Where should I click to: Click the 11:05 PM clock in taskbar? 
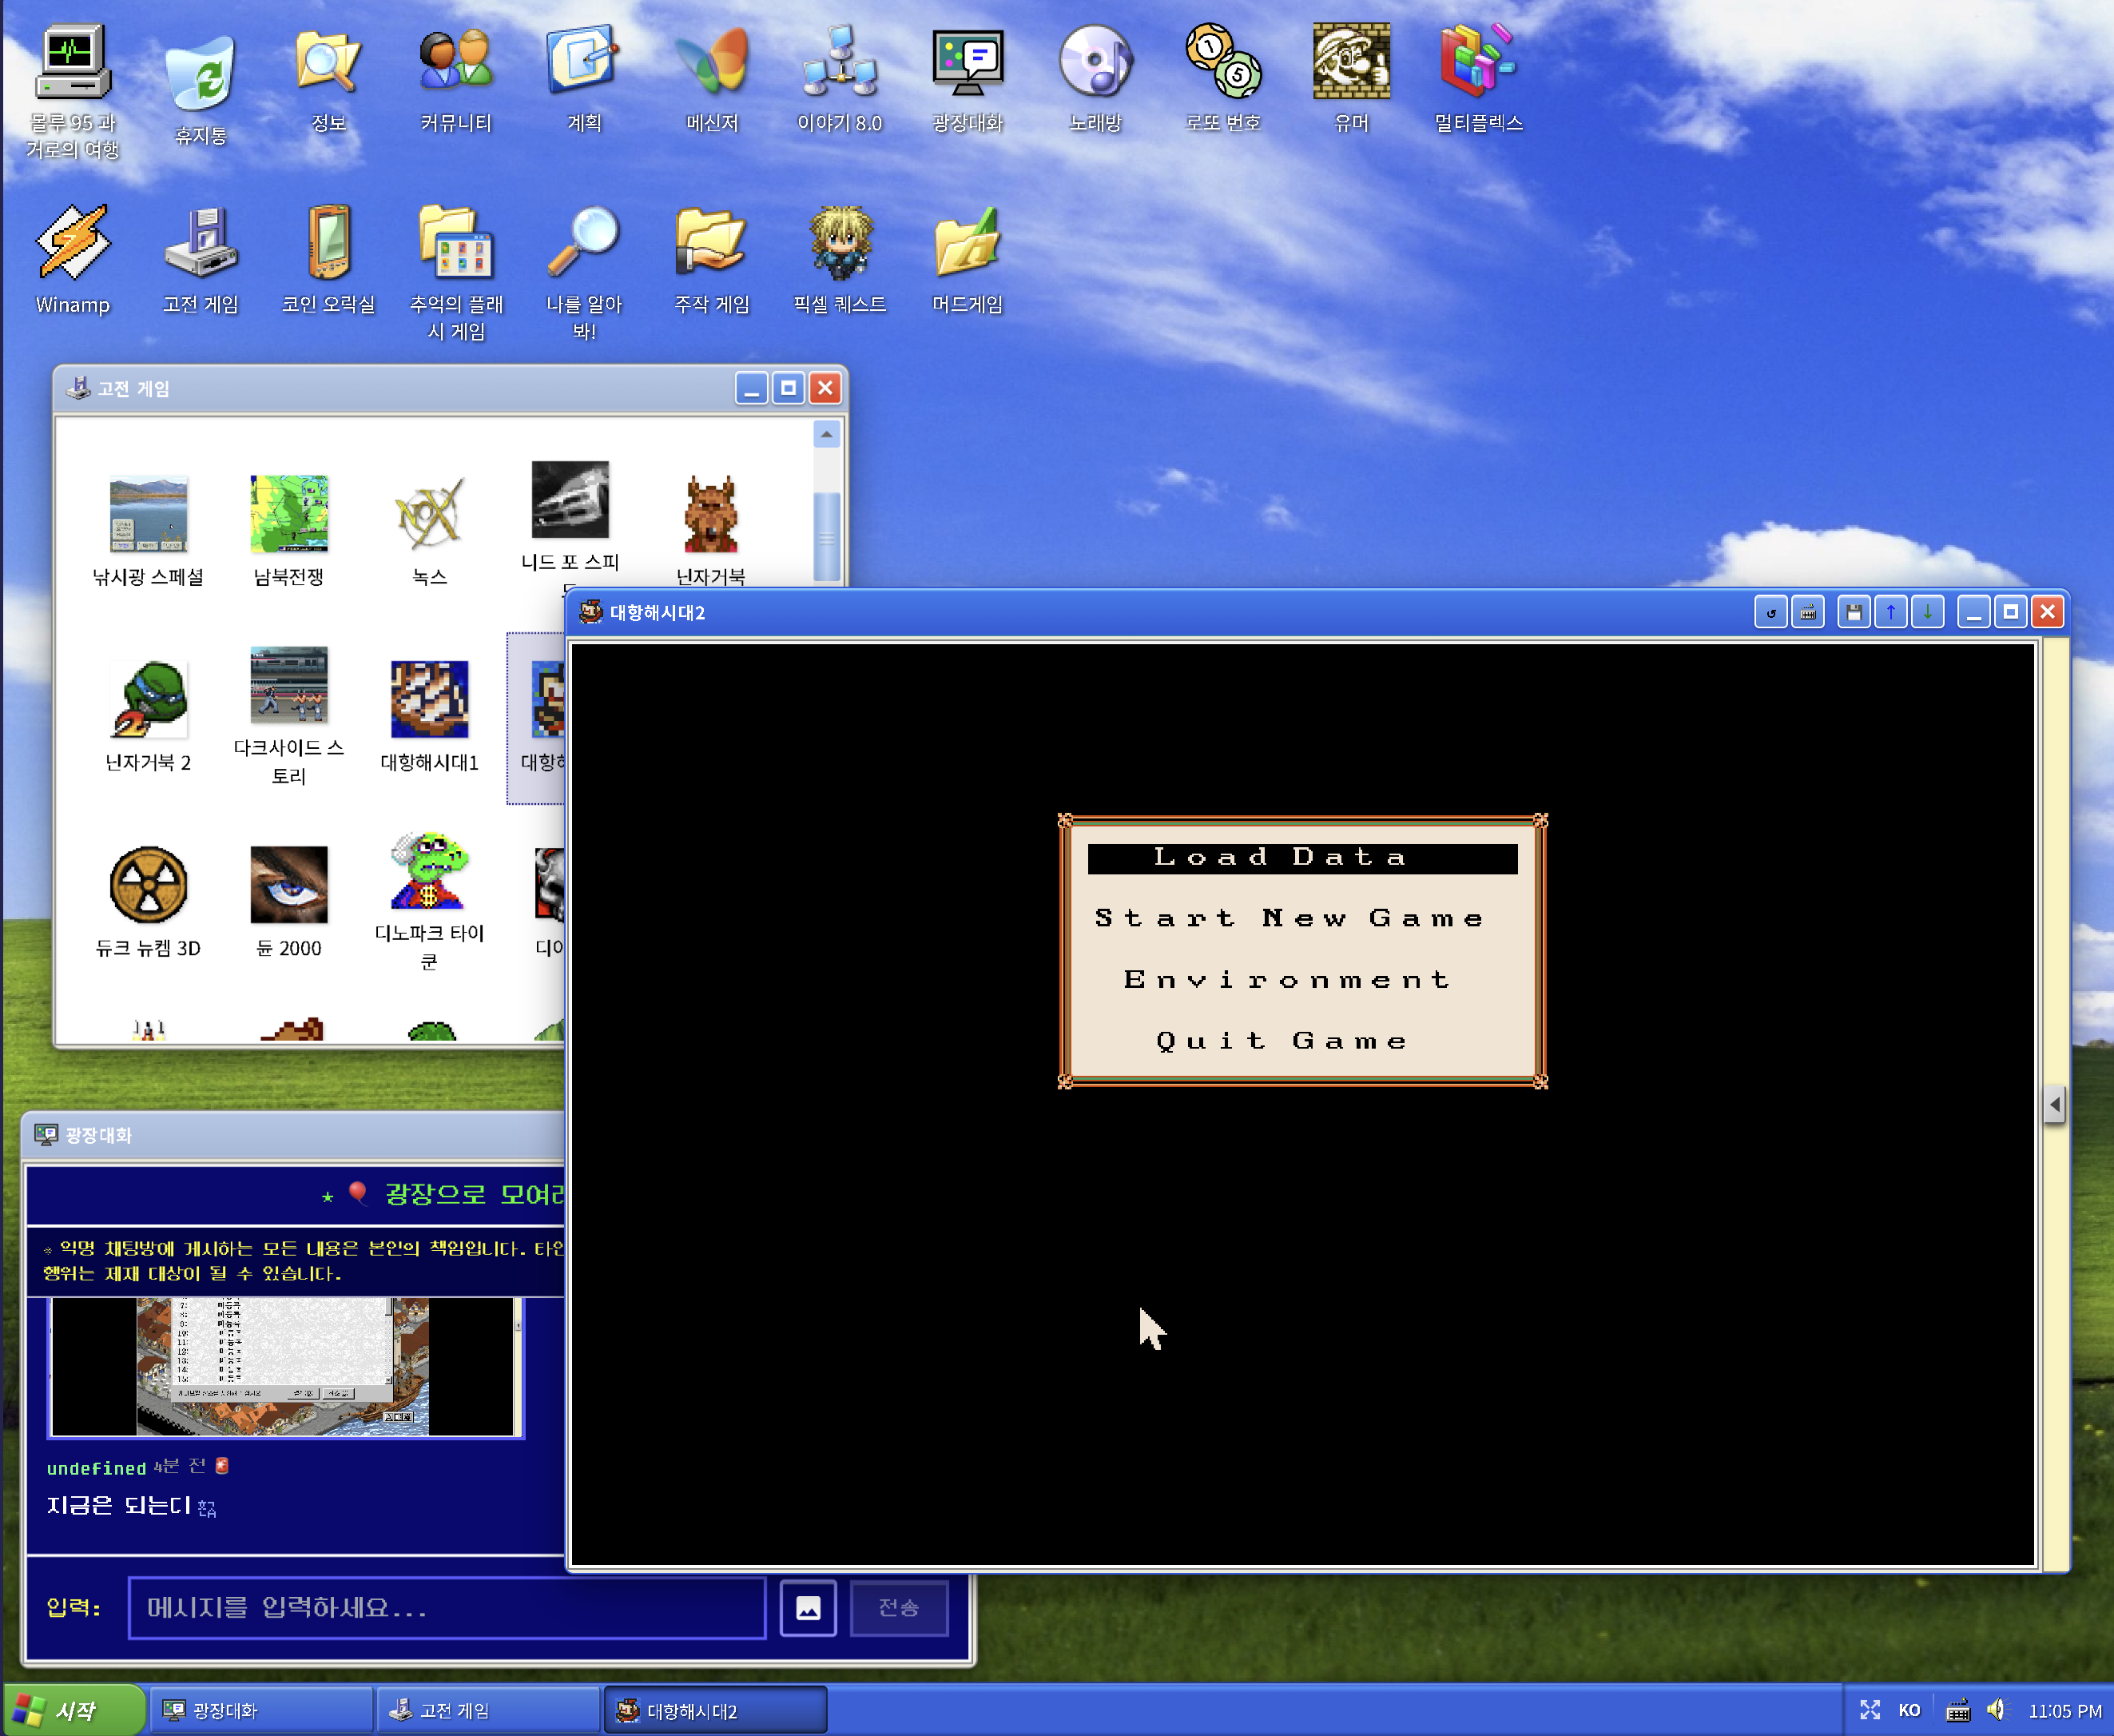2065,1711
